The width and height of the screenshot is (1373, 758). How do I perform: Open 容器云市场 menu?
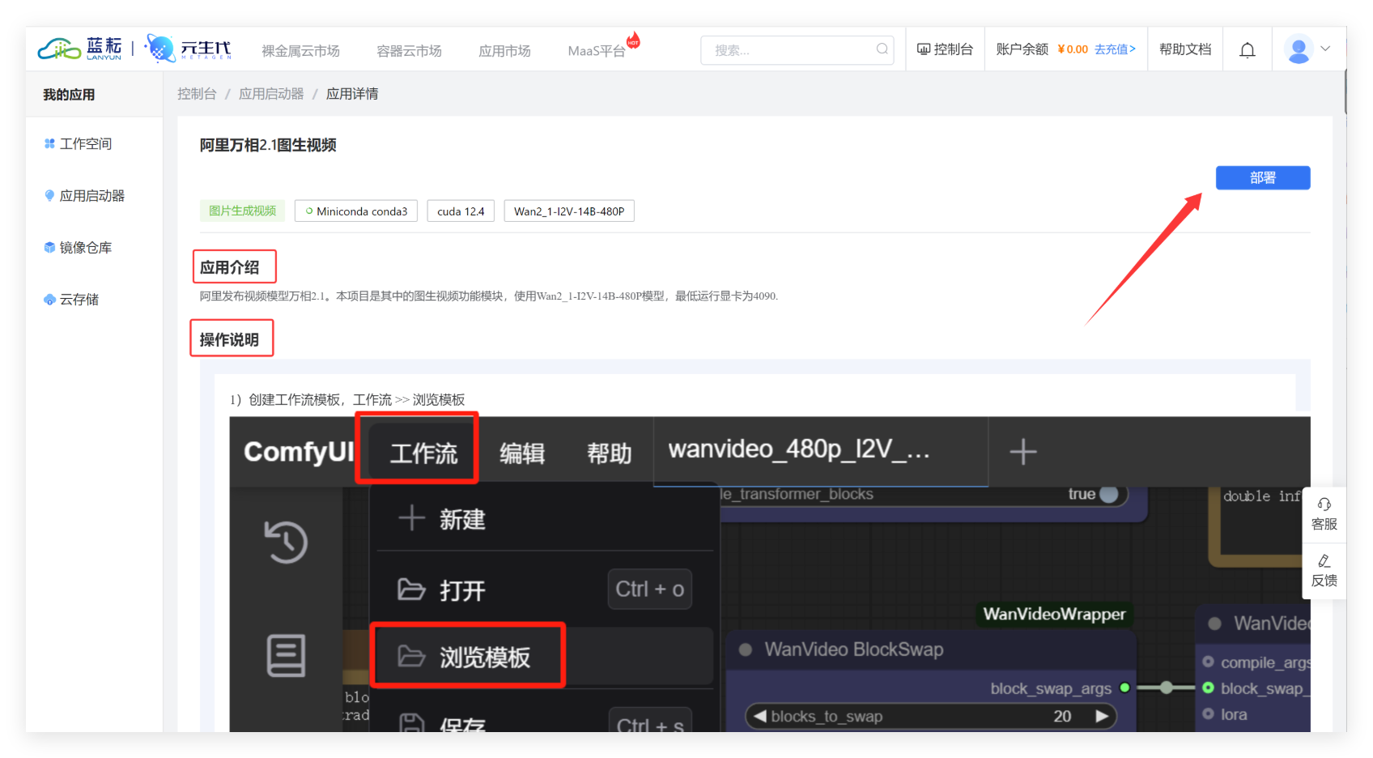pyautogui.click(x=409, y=50)
